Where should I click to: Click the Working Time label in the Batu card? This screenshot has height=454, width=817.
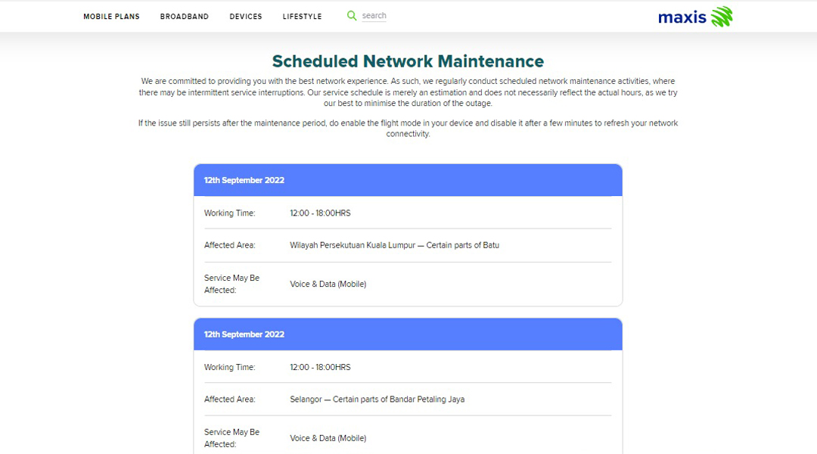click(x=230, y=213)
